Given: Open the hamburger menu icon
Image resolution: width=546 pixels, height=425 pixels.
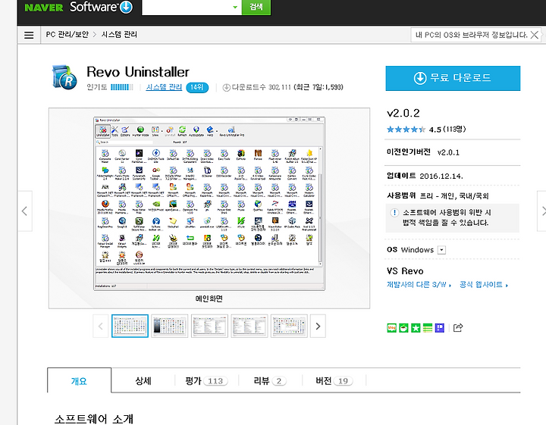Looking at the screenshot, I should pyautogui.click(x=29, y=35).
